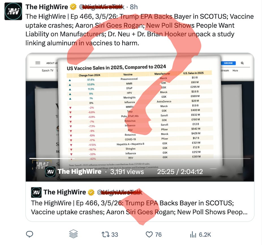
Task: Open the More menu item
Action: (x=235, y=71)
